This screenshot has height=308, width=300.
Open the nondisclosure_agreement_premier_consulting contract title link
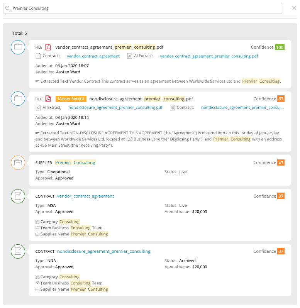pos(103,251)
